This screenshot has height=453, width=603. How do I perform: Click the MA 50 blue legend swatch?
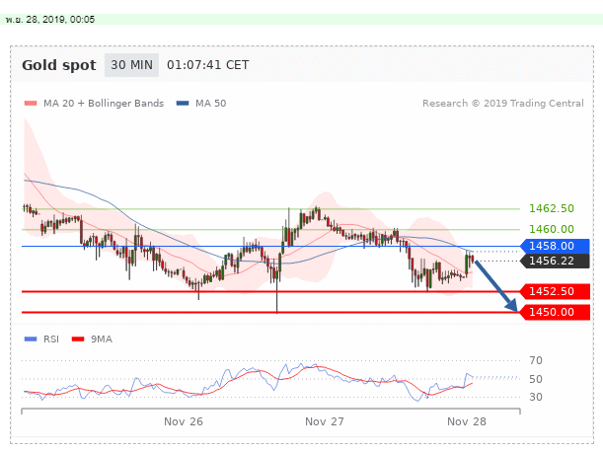click(x=183, y=103)
